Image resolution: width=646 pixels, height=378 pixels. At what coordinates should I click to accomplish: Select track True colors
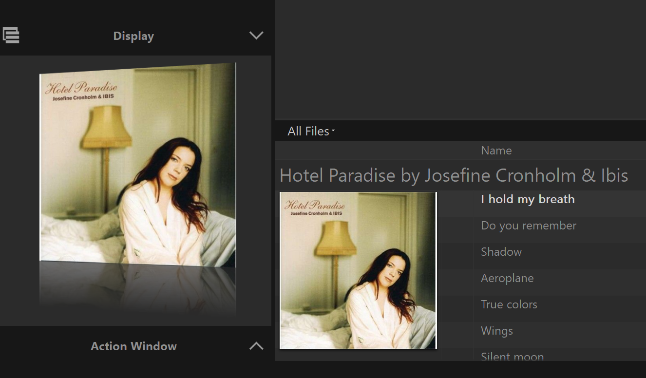click(x=509, y=304)
